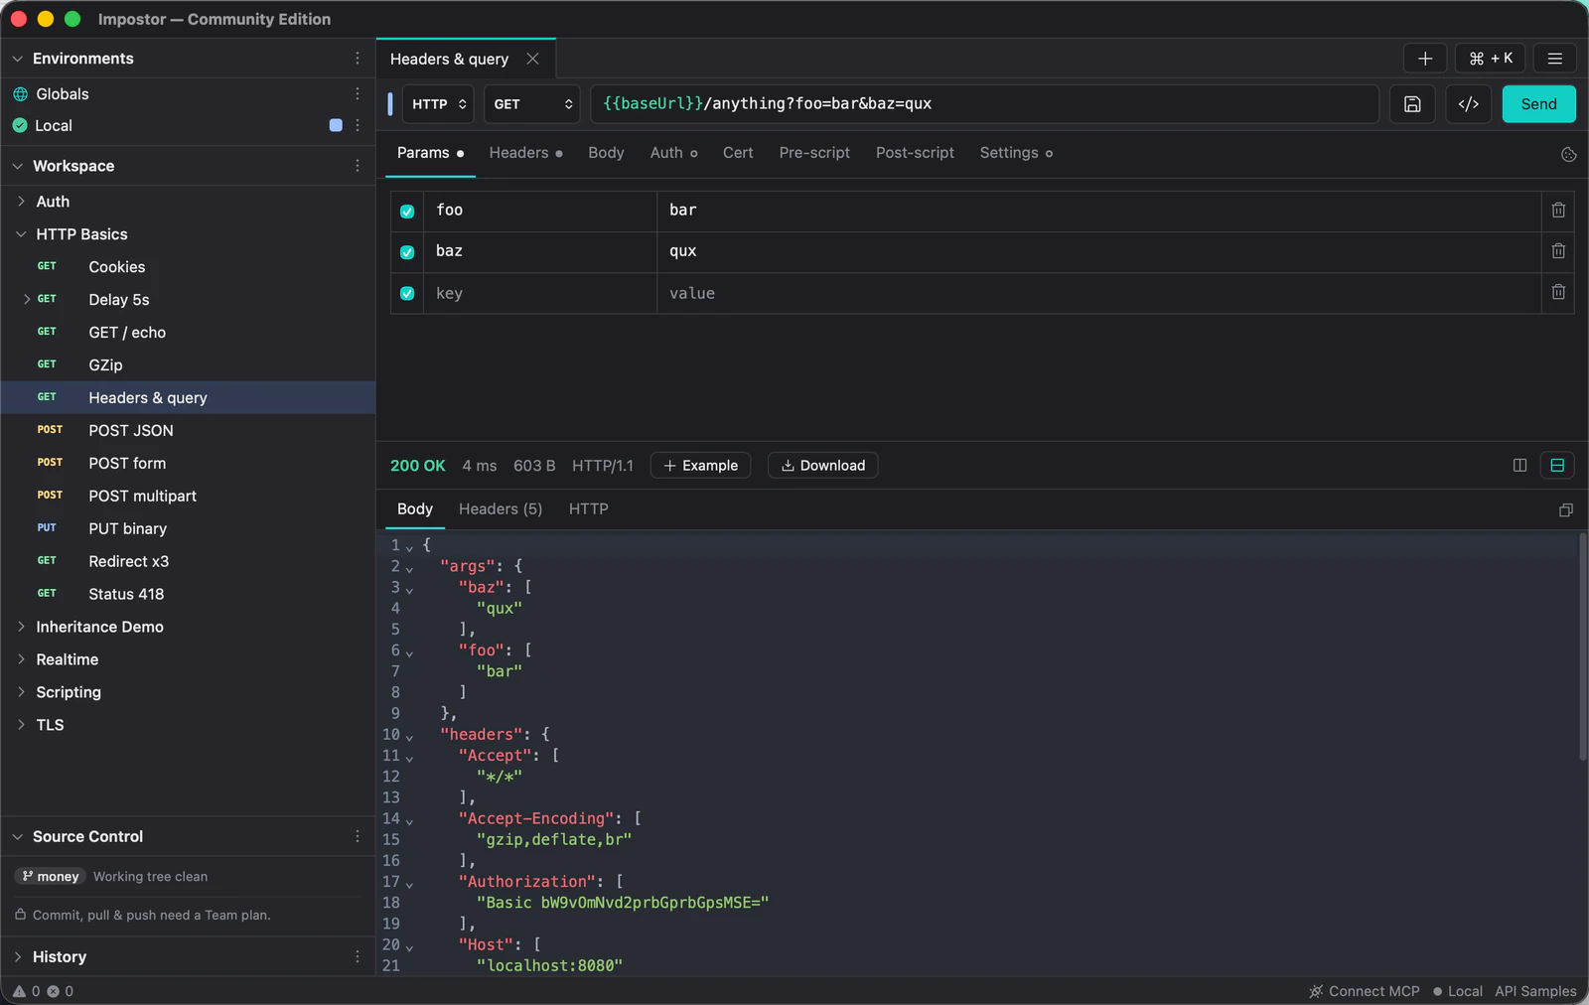This screenshot has height=1005, width=1589.
Task: Open the generate code icon
Action: [x=1469, y=104]
